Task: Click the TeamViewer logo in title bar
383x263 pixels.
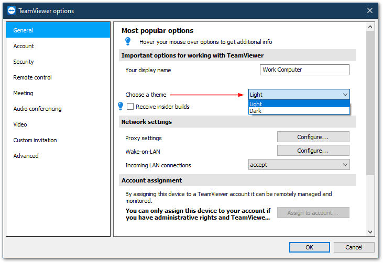Action: click(11, 11)
